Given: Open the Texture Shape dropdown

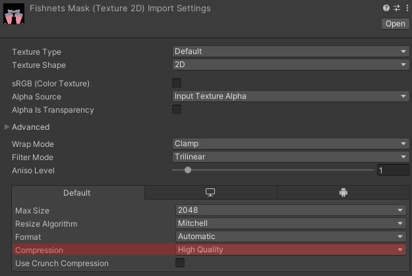Looking at the screenshot, I should 290,65.
